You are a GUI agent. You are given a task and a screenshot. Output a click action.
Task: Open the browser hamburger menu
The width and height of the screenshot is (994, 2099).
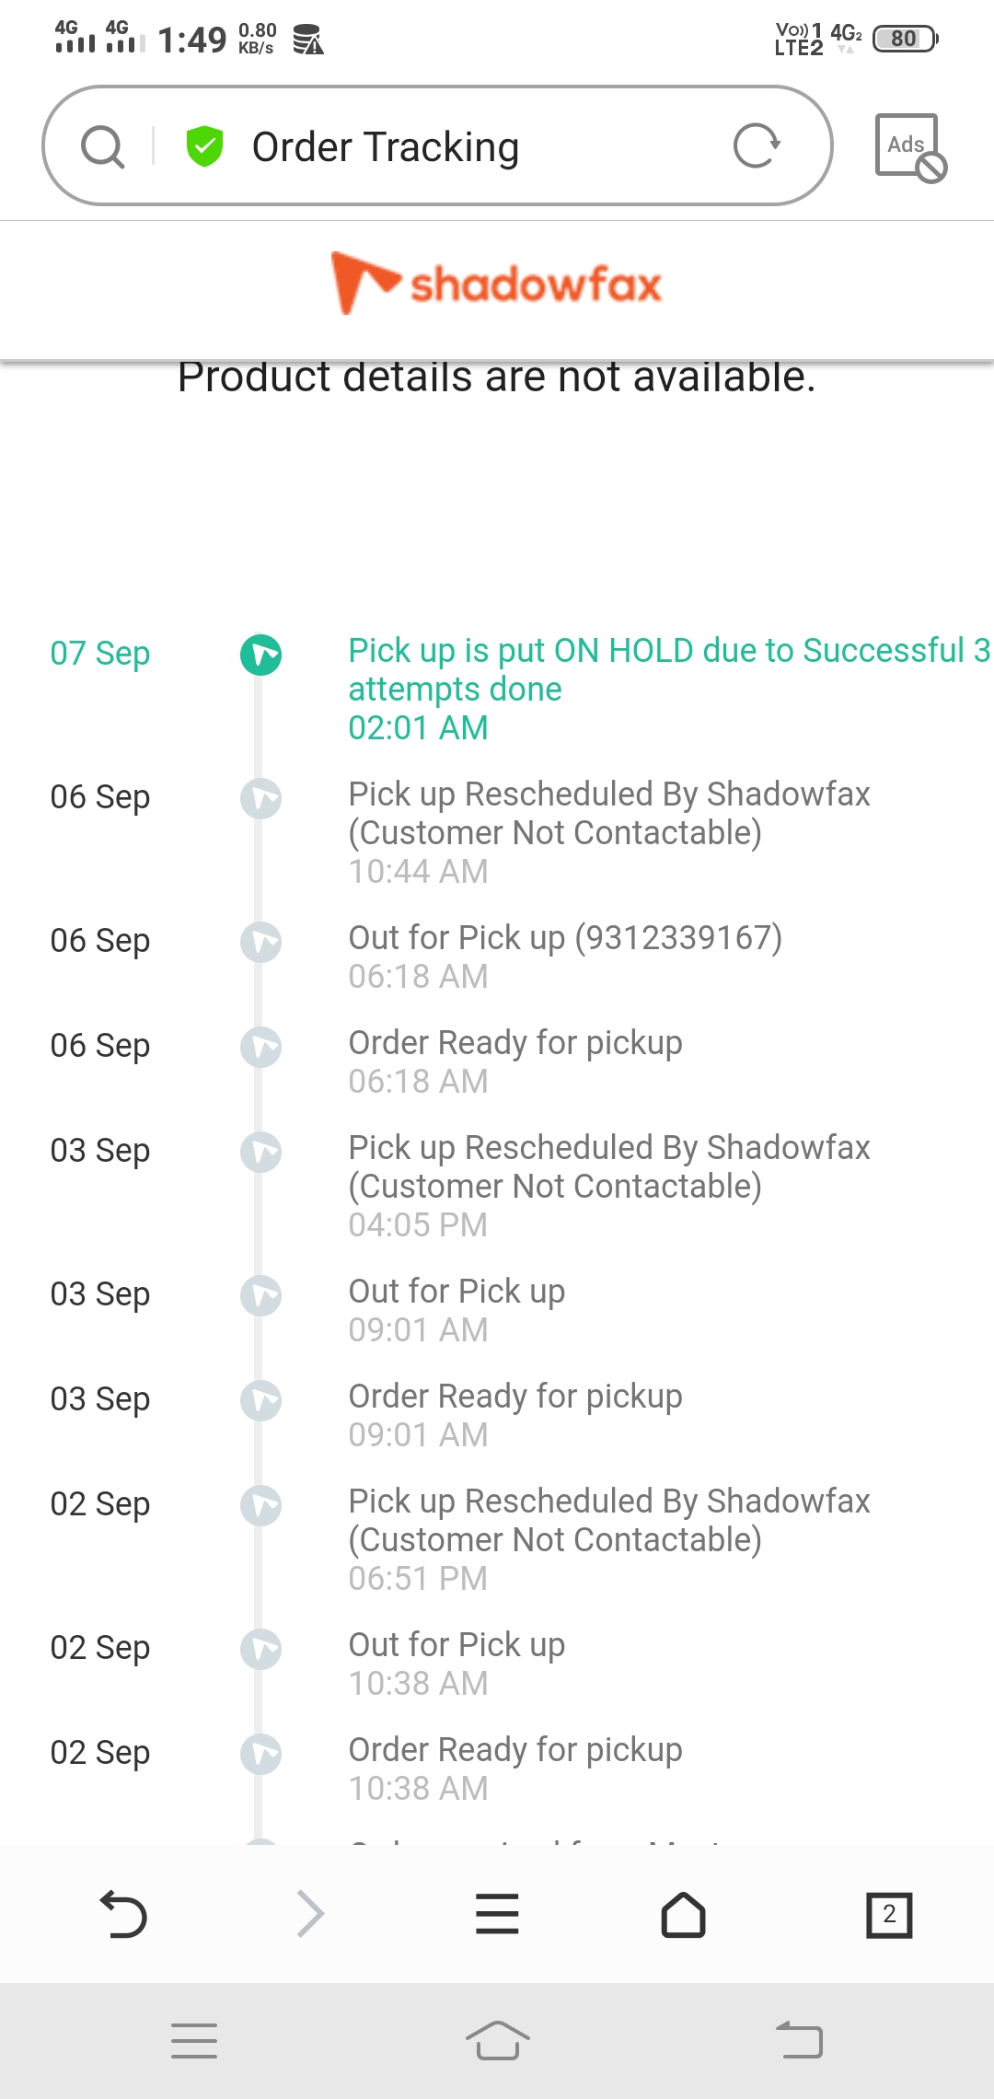click(497, 1915)
